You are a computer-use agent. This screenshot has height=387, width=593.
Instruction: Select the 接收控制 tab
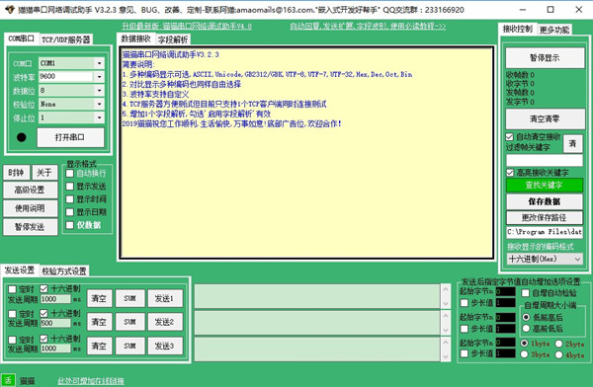pos(517,29)
